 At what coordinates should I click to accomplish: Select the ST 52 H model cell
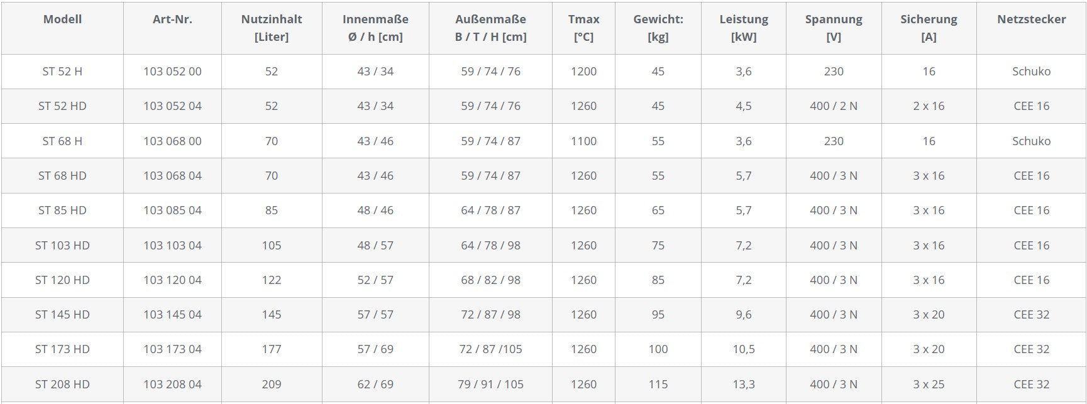(62, 72)
